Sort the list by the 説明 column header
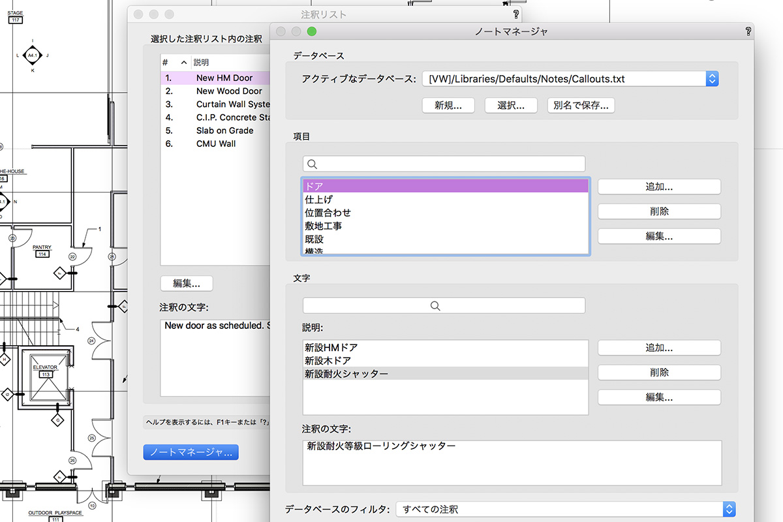Image resolution: width=783 pixels, height=522 pixels. click(230, 63)
